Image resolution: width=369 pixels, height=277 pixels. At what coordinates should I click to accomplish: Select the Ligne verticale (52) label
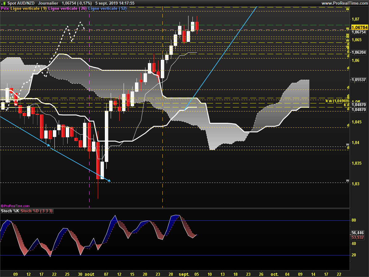108,9
